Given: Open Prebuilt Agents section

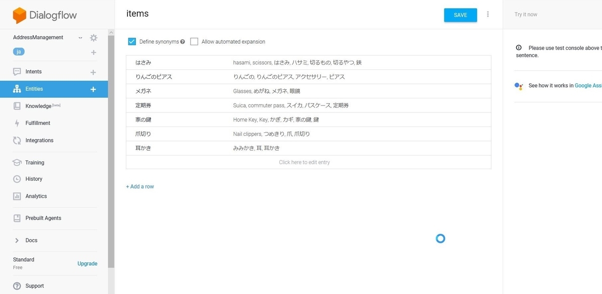Looking at the screenshot, I should [43, 218].
